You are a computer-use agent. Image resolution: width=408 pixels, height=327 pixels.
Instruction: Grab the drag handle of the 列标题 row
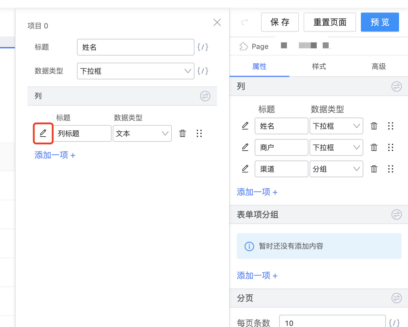coord(199,133)
